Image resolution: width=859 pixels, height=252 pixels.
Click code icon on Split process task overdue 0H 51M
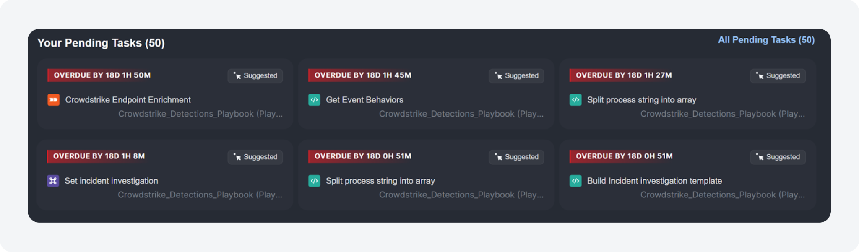pyautogui.click(x=314, y=181)
